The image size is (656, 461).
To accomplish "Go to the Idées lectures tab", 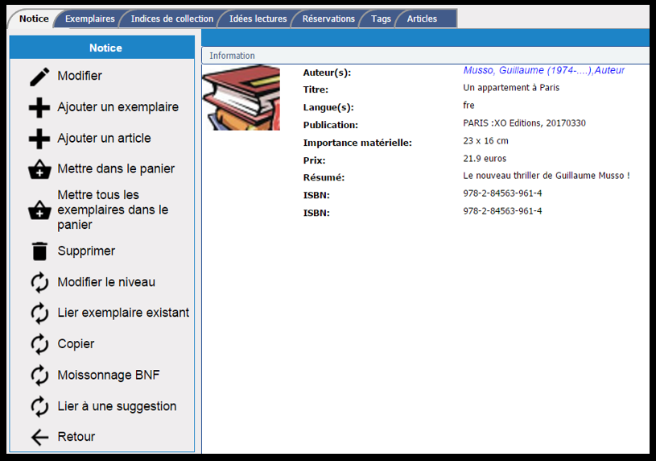I will point(258,19).
